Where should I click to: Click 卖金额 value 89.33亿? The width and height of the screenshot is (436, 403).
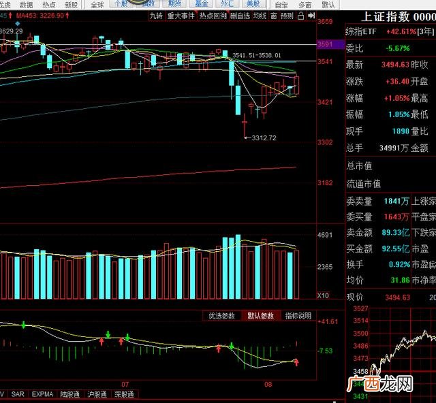[x=395, y=232]
